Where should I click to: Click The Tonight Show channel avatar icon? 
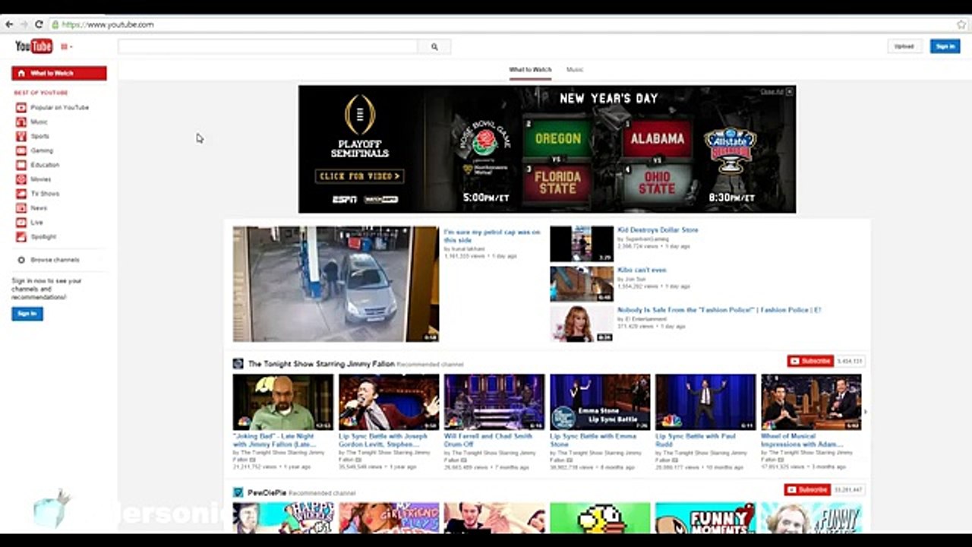[x=238, y=364]
